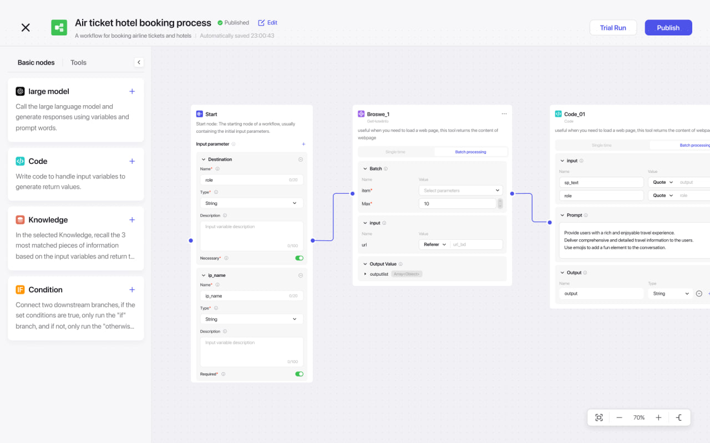Close the workflow editor with the X icon
The height and width of the screenshot is (443, 710).
26,28
